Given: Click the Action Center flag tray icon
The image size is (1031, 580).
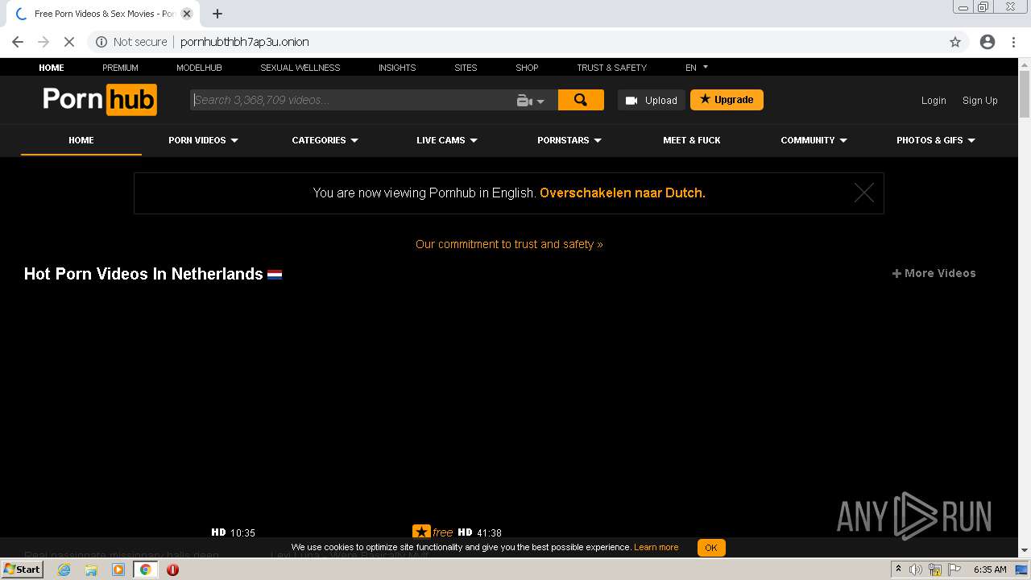Looking at the screenshot, I should (x=954, y=570).
